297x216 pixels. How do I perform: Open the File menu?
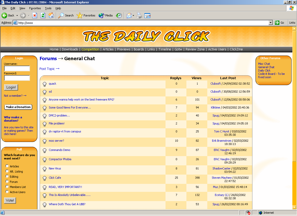(4, 8)
